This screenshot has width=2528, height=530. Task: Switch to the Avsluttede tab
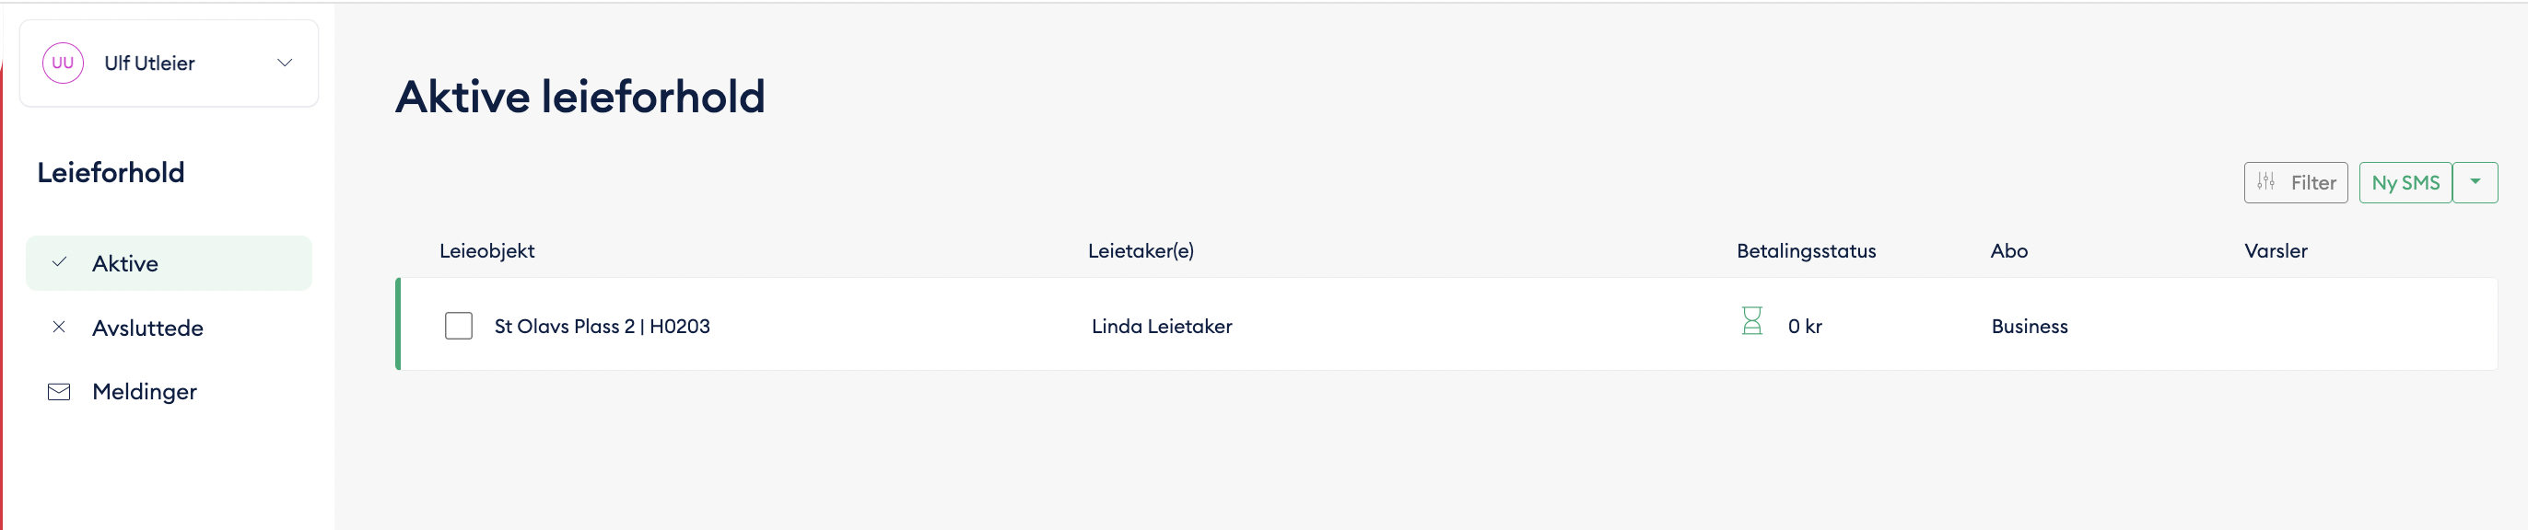148,327
